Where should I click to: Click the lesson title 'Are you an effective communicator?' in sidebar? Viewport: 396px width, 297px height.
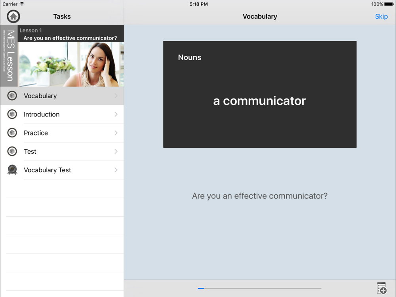70,38
